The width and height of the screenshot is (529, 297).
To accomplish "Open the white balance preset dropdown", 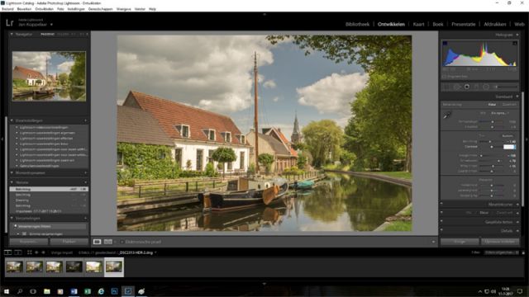I will pyautogui.click(x=500, y=113).
